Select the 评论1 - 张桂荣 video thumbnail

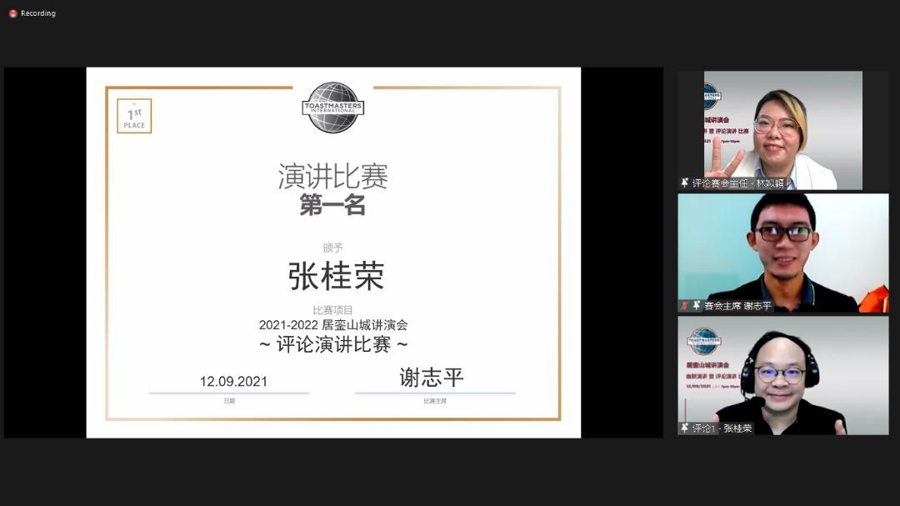(x=782, y=375)
